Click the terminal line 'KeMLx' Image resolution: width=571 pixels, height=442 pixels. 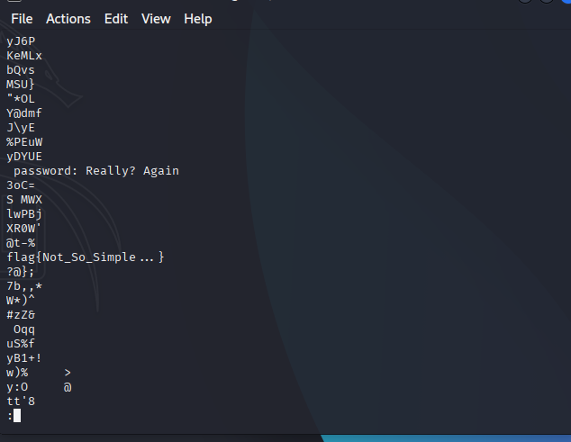pos(24,56)
